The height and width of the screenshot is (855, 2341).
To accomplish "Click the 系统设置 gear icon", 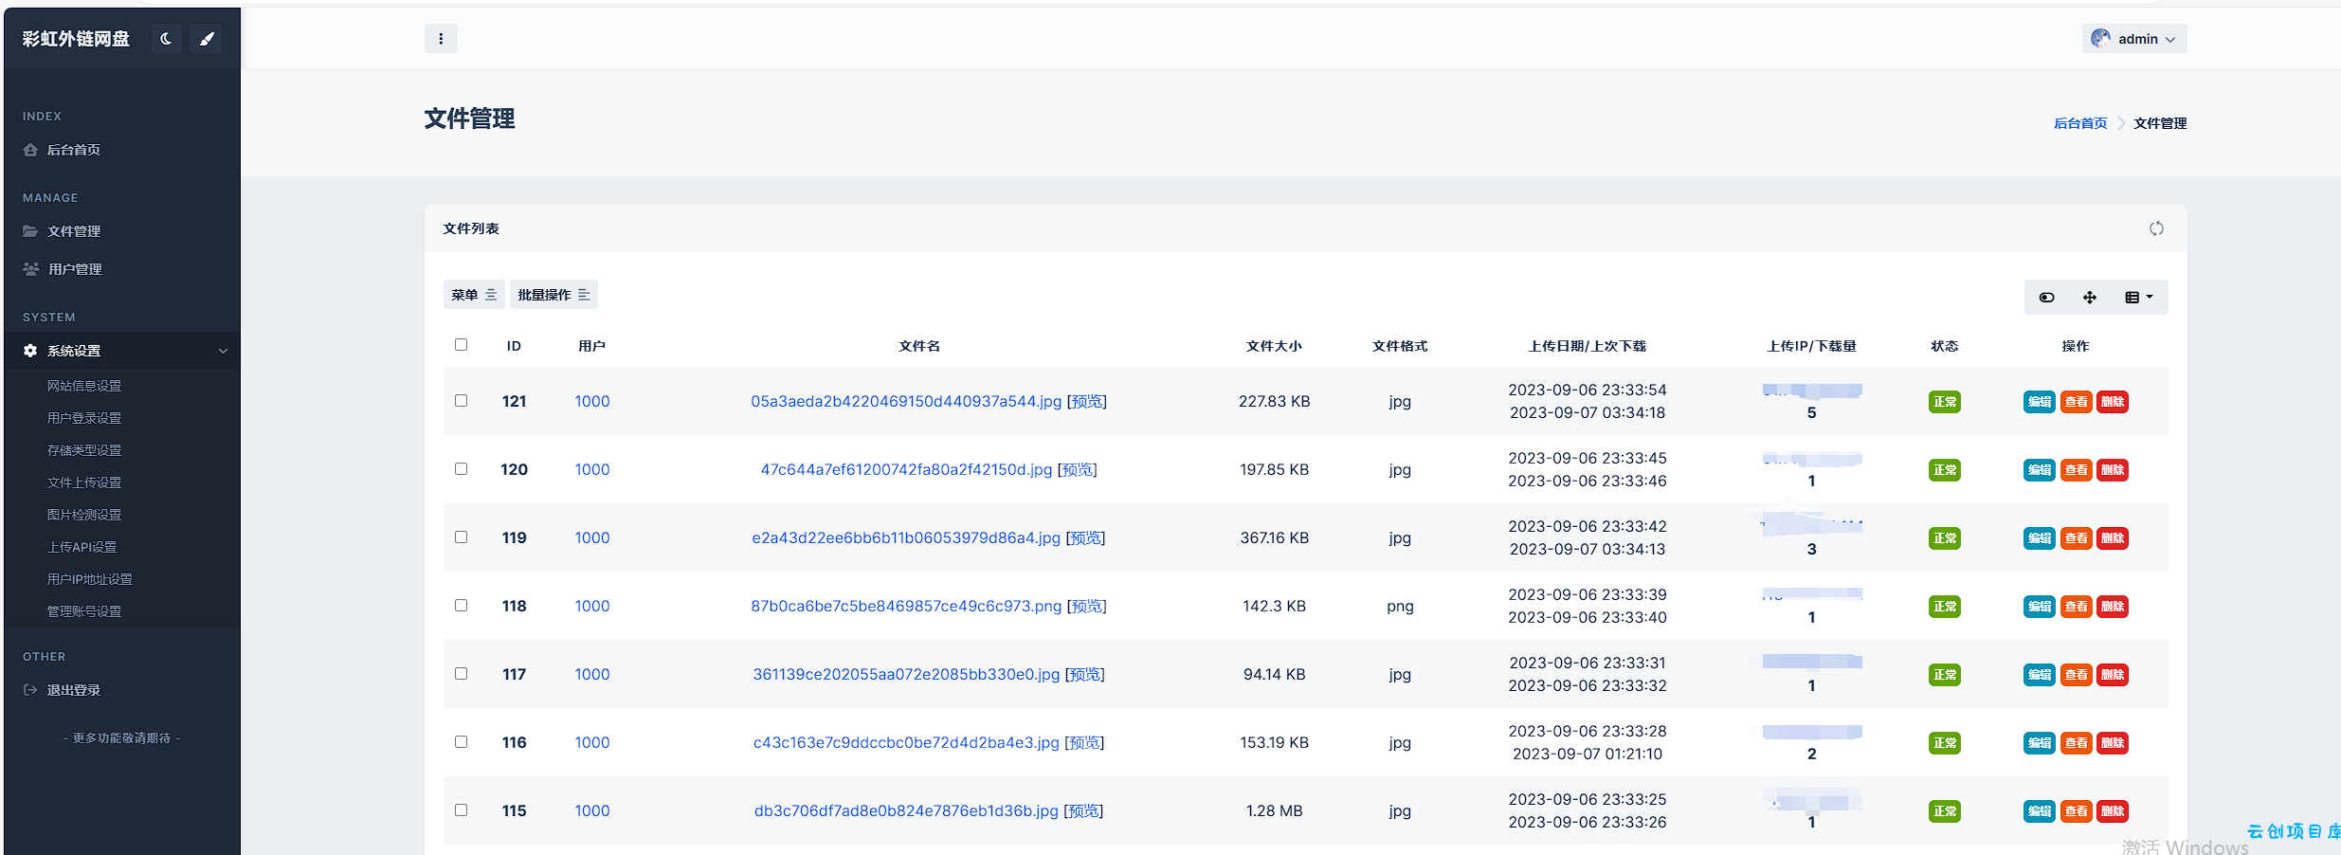I will 30,351.
